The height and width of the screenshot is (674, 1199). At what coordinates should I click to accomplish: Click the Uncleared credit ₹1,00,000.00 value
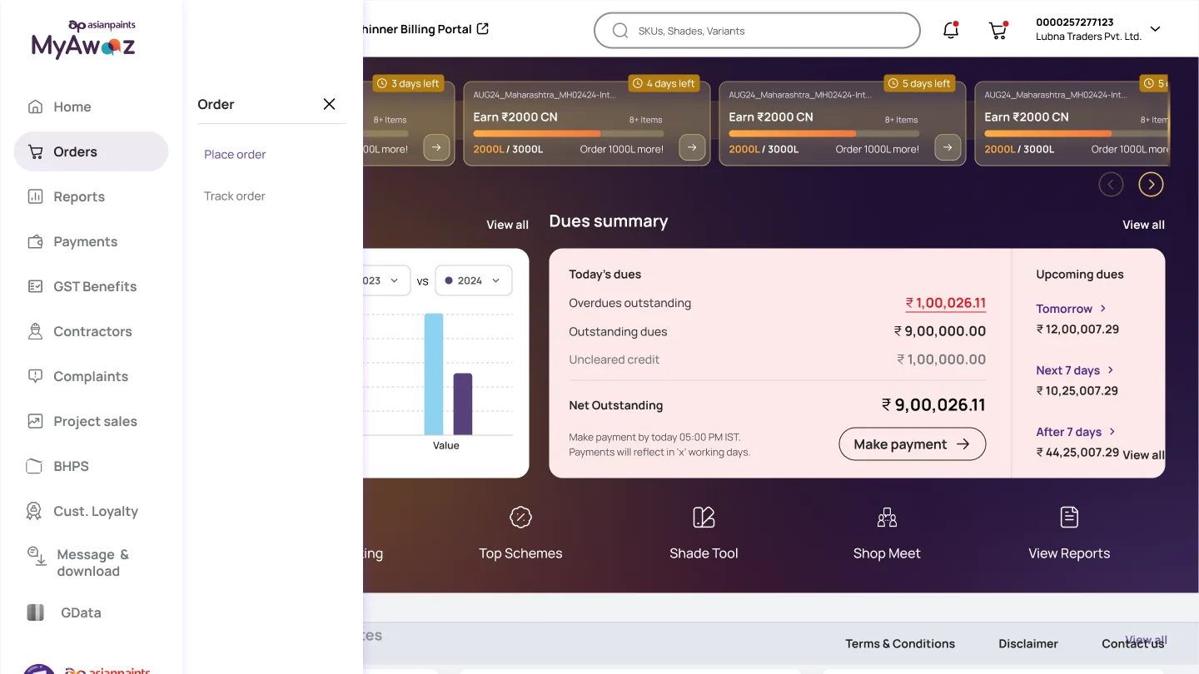click(x=941, y=359)
